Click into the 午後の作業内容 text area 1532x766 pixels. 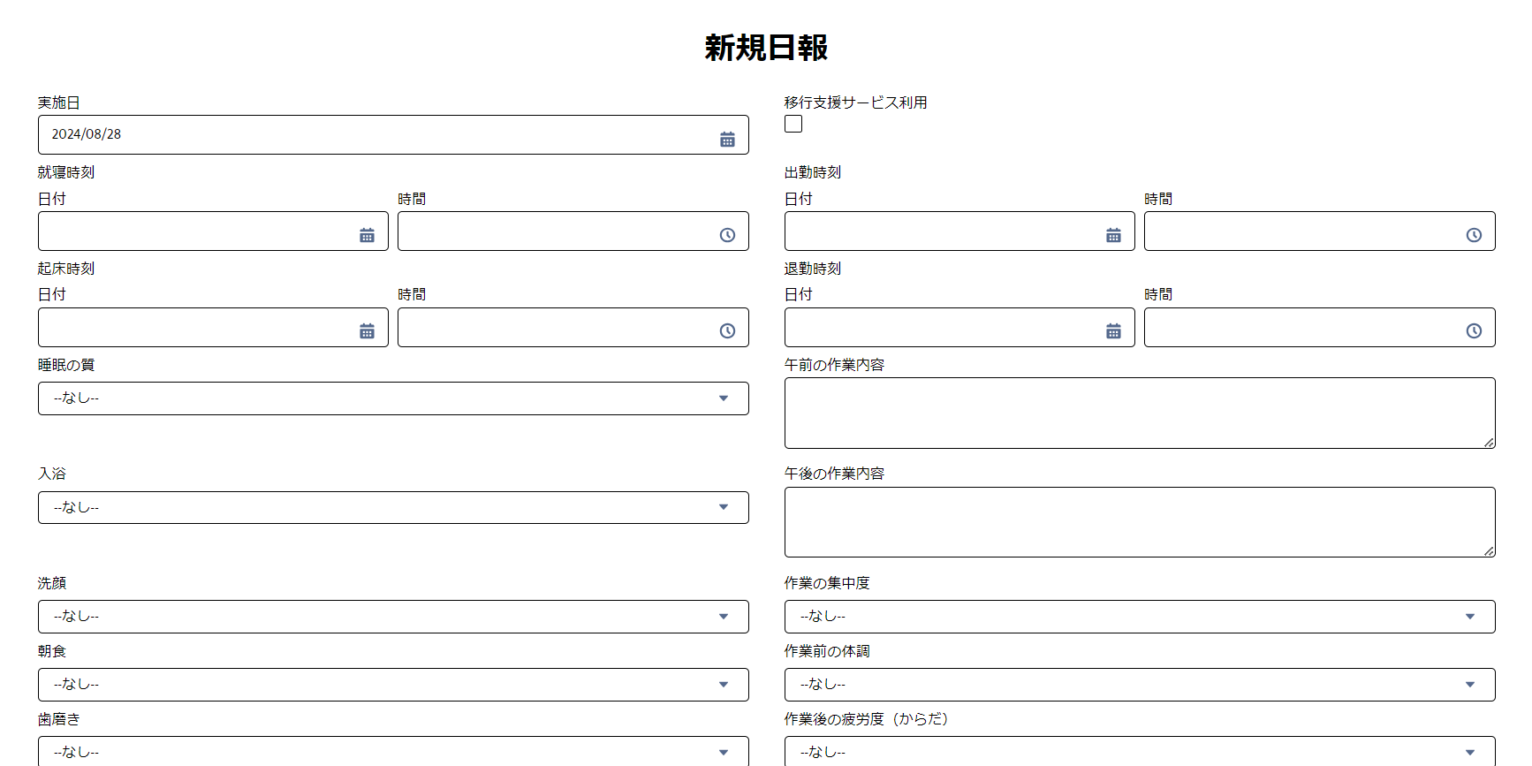pos(1140,522)
